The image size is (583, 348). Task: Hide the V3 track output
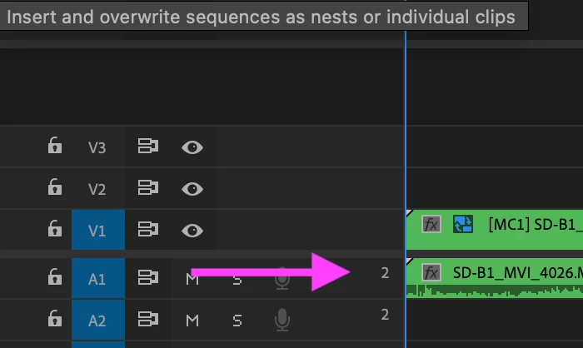point(192,147)
